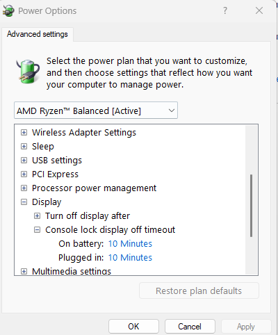Expand the Sleep node
This screenshot has width=278, height=335.
24,147
